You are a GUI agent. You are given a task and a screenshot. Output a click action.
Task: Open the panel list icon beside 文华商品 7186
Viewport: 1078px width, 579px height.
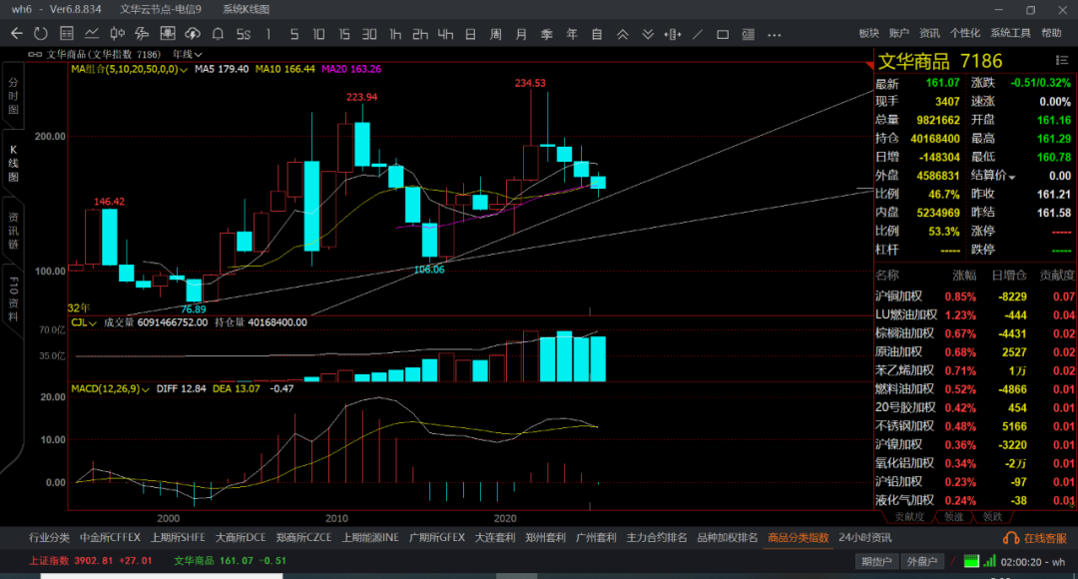click(1061, 61)
